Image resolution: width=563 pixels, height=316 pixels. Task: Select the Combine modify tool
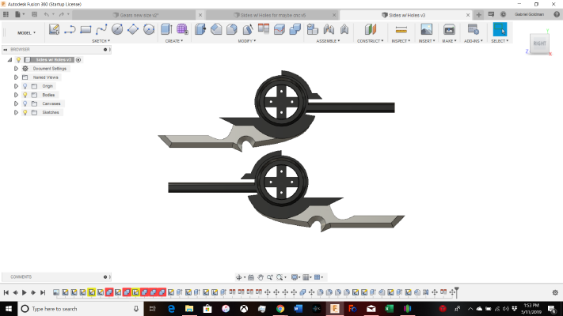point(295,29)
